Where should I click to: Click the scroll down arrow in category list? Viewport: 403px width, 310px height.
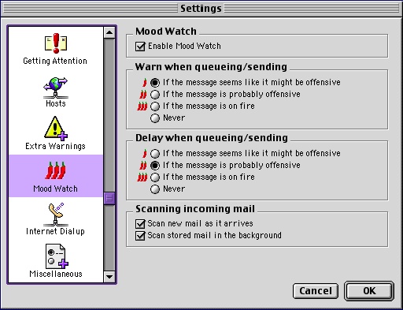point(109,277)
